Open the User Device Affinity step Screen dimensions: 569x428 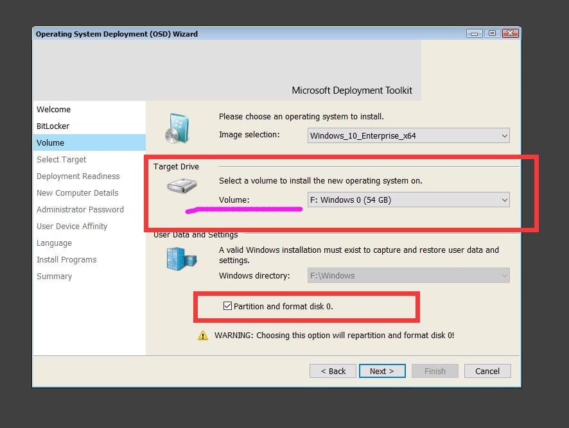[x=89, y=226]
